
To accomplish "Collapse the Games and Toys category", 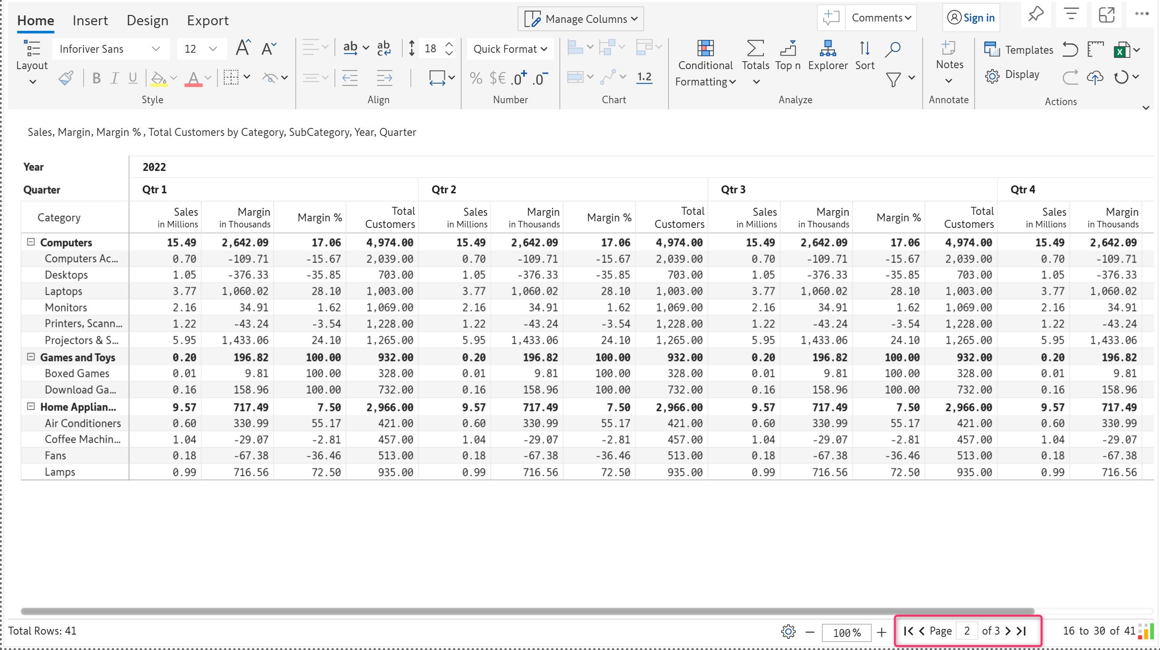I will (x=30, y=358).
